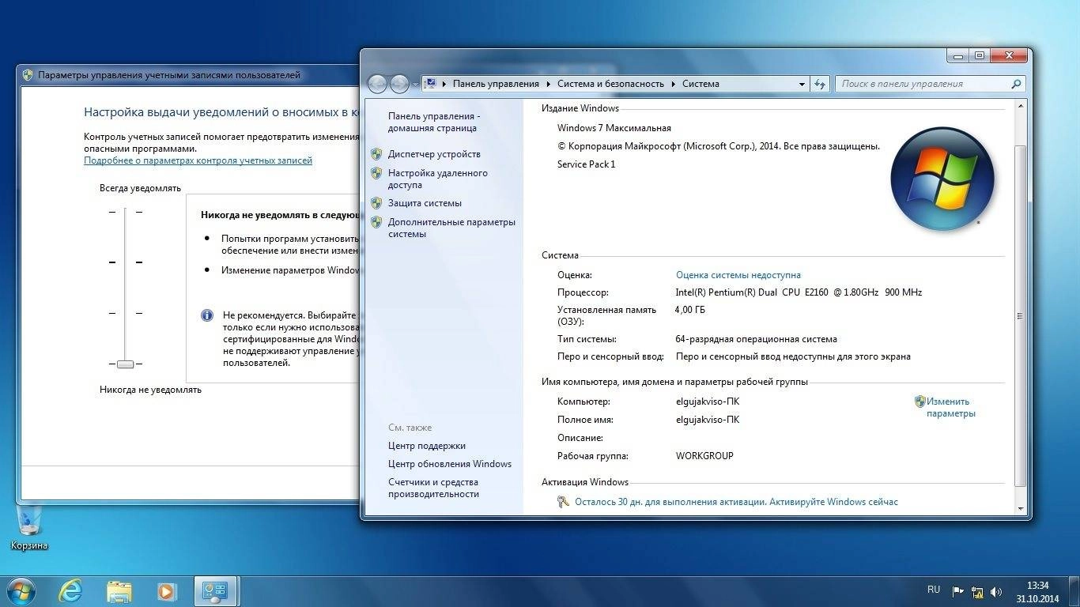Click the UAC notification slider thumb
The image size is (1080, 607).
click(x=125, y=364)
